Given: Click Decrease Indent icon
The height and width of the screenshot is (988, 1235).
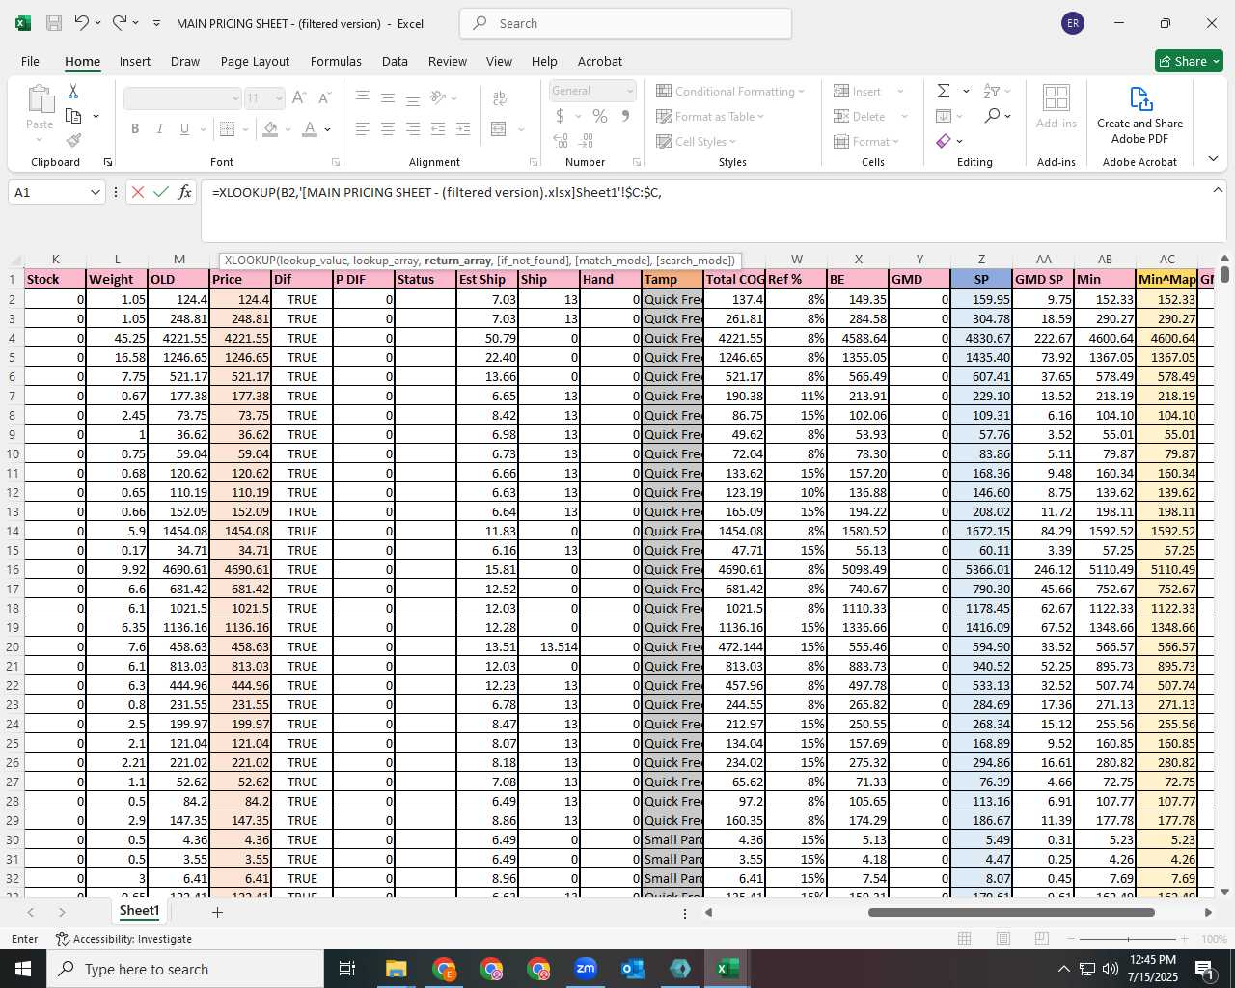Looking at the screenshot, I should (x=438, y=128).
